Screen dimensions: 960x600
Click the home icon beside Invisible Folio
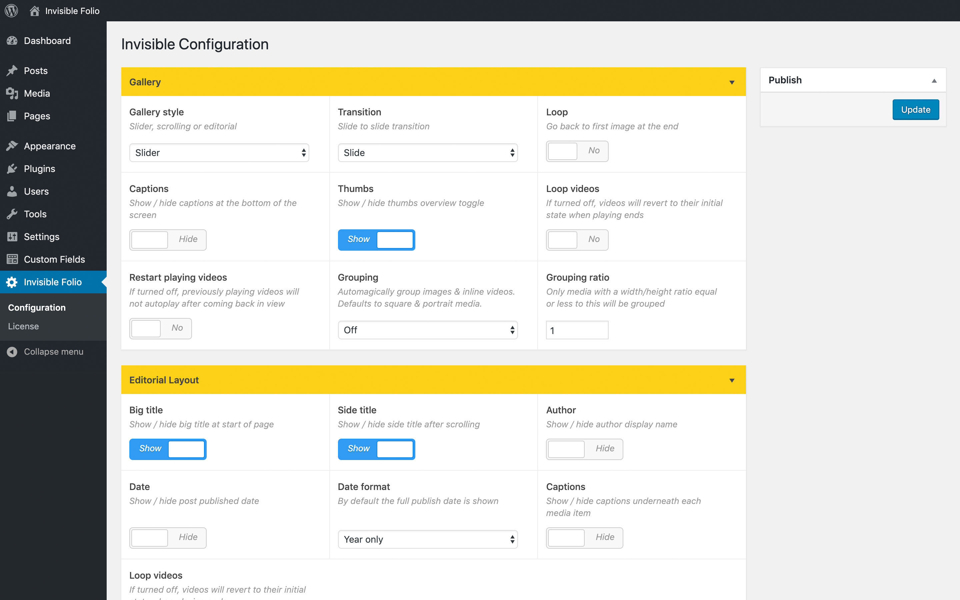35,11
